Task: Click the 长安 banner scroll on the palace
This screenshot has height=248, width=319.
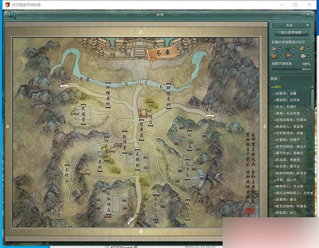Action: [x=162, y=54]
